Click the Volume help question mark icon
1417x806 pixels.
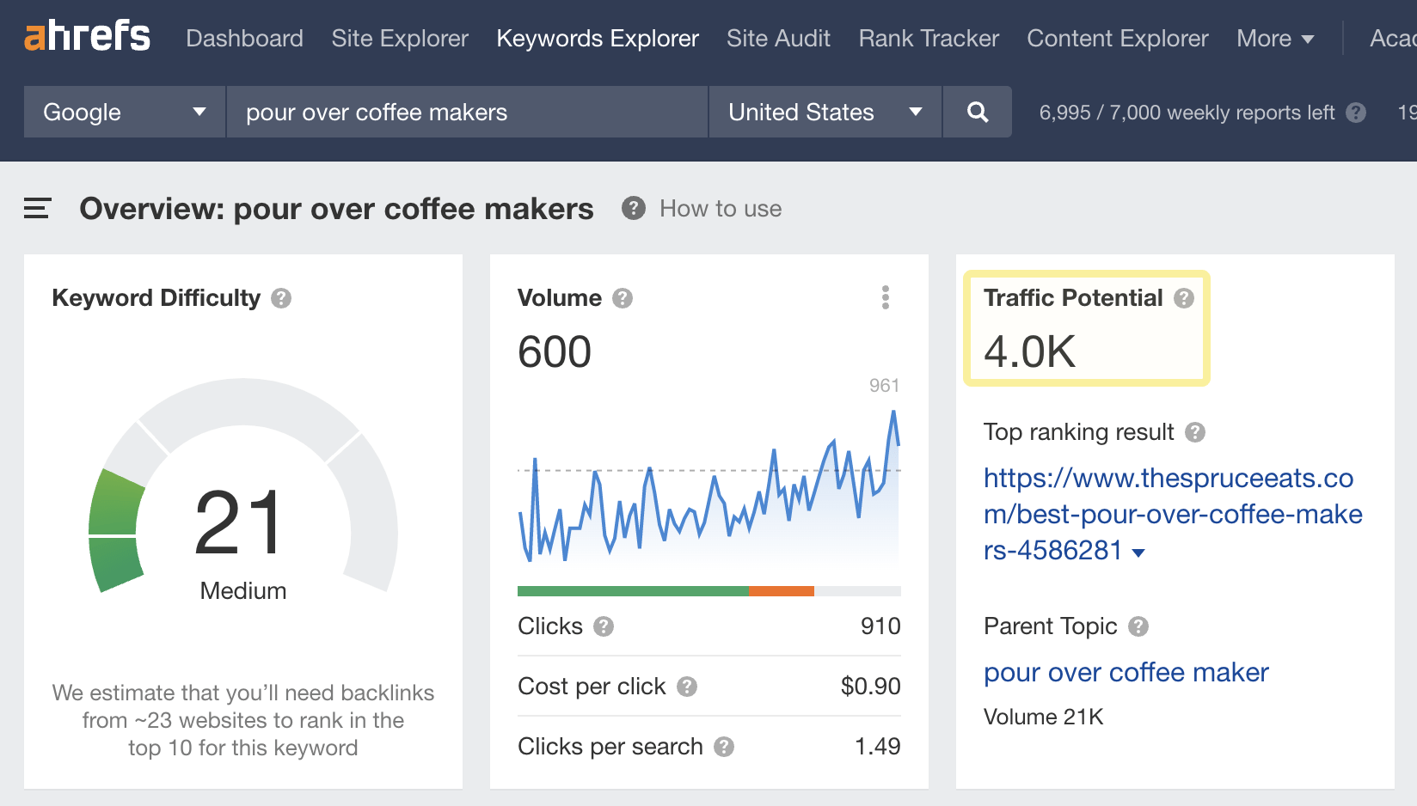tap(623, 298)
